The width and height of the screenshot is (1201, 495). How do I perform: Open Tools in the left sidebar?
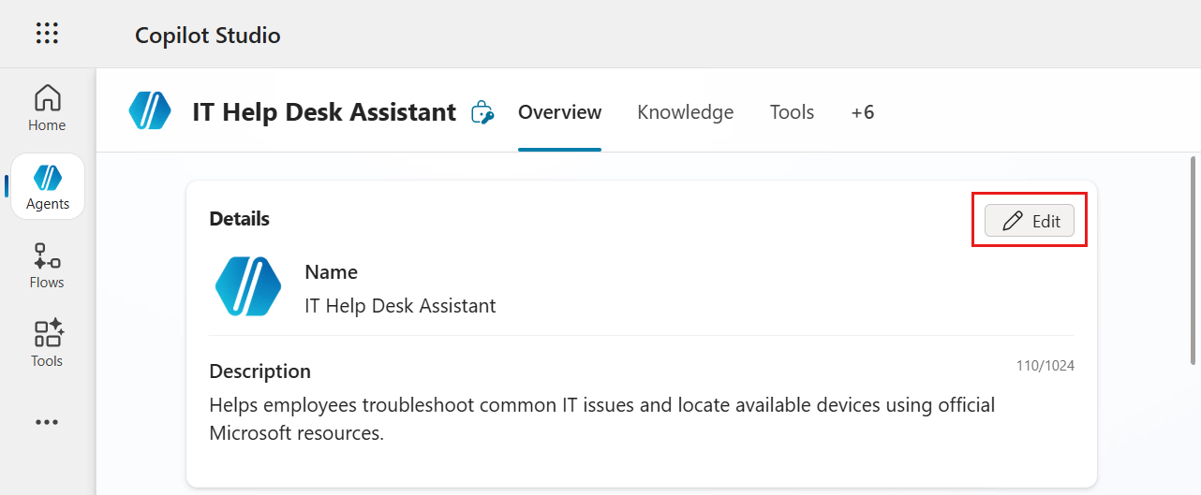[47, 343]
